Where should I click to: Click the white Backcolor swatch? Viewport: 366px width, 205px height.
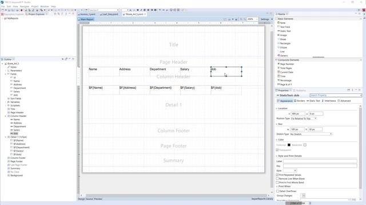(x=305, y=145)
